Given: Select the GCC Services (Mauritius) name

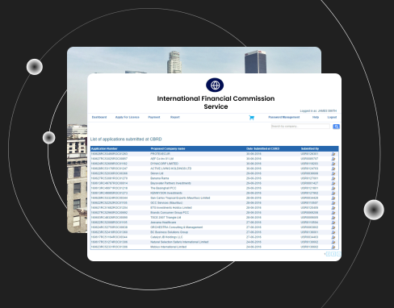Looking at the screenshot, I should [x=166, y=203].
